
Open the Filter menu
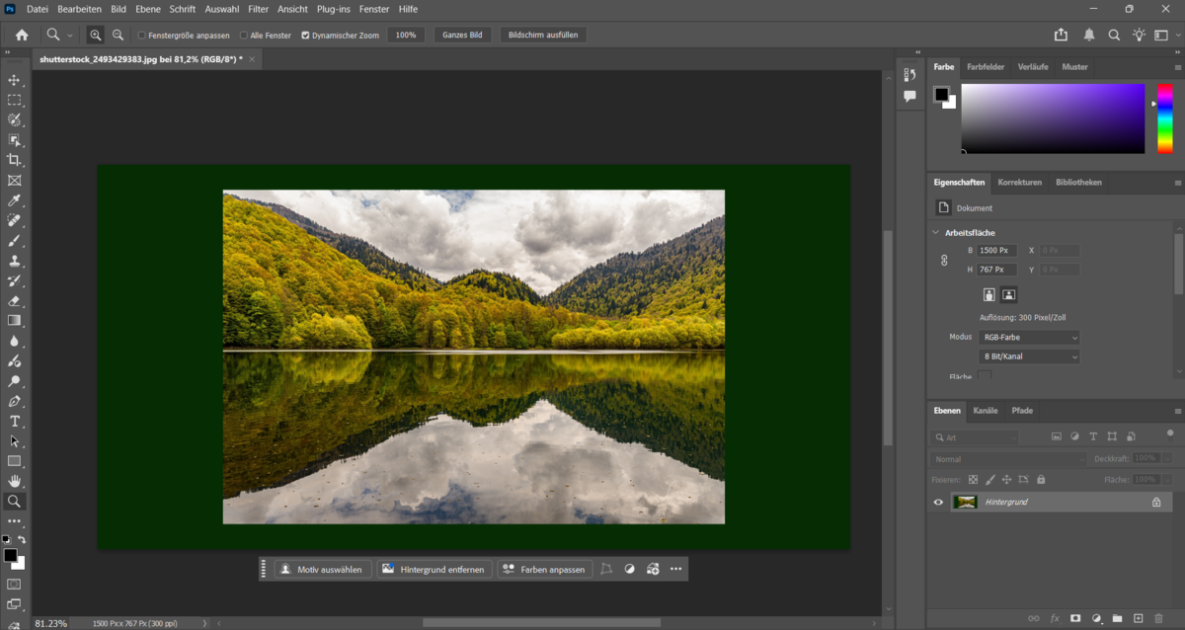click(258, 9)
